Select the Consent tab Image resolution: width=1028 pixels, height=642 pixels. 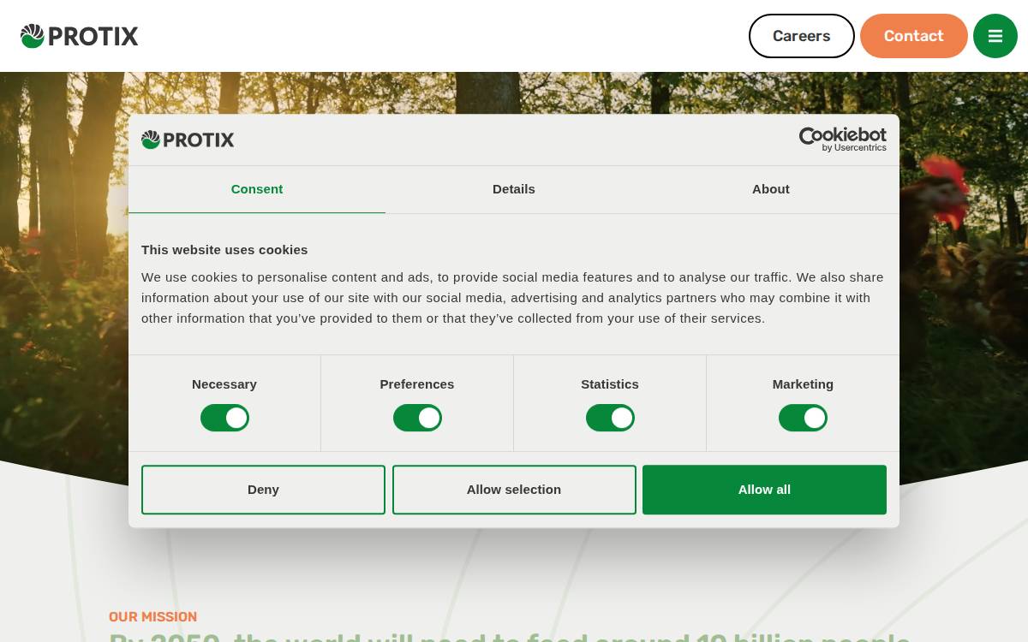coord(257,189)
